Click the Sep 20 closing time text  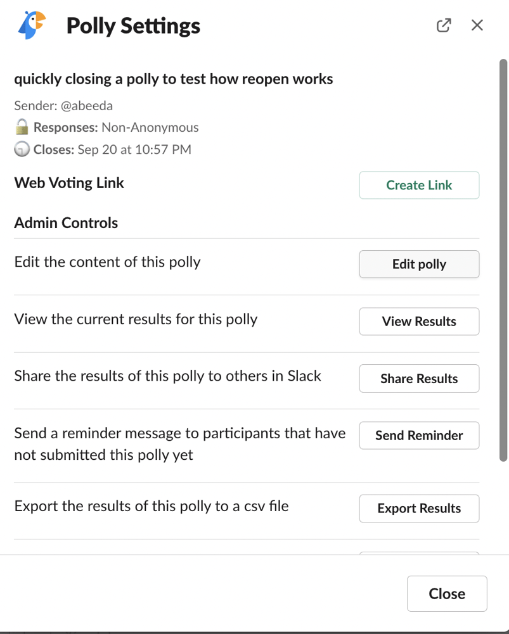pyautogui.click(x=134, y=150)
